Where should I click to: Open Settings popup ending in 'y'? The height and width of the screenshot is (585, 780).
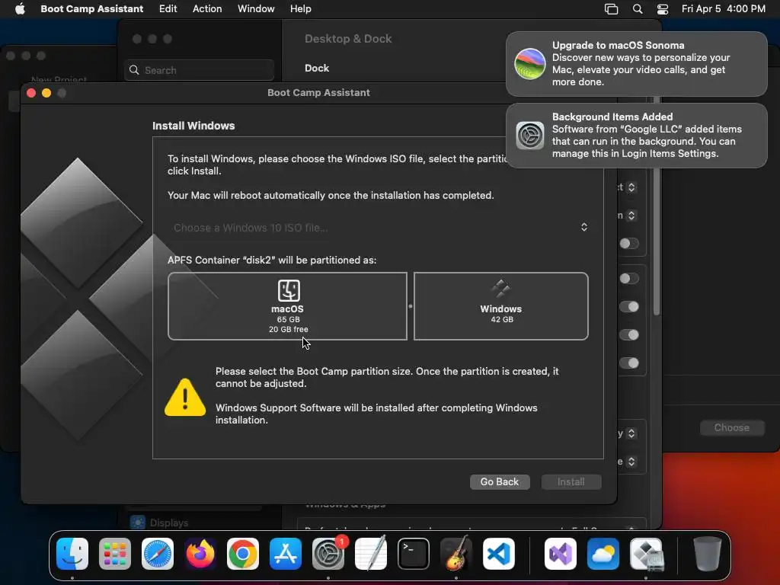[631, 433]
